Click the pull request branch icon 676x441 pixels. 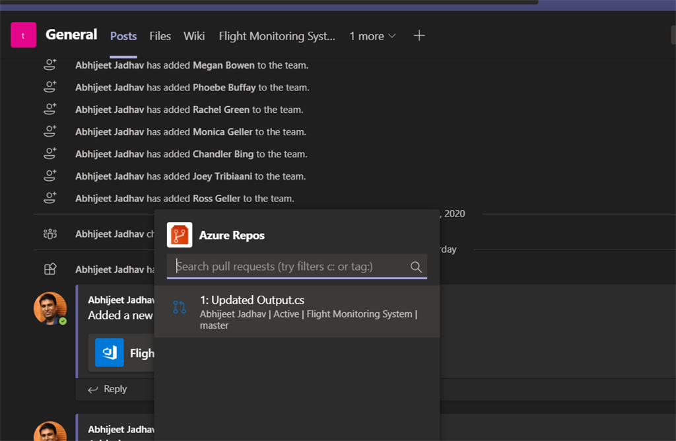(180, 307)
